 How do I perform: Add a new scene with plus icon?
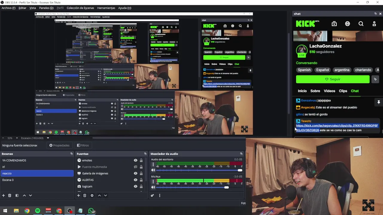pos(4,195)
